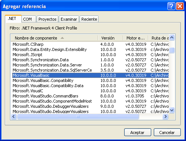Screen dimensions: 186x141
Task: Select the Microsoft.JScript row
Action: click(90, 55)
